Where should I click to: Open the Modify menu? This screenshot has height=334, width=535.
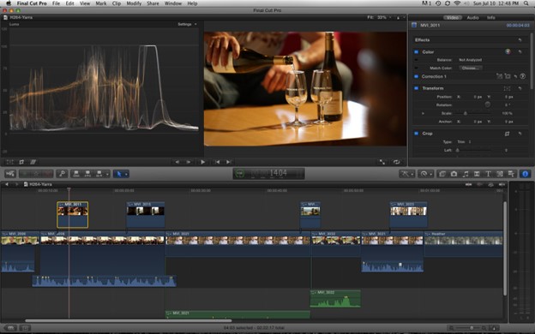coord(134,3)
